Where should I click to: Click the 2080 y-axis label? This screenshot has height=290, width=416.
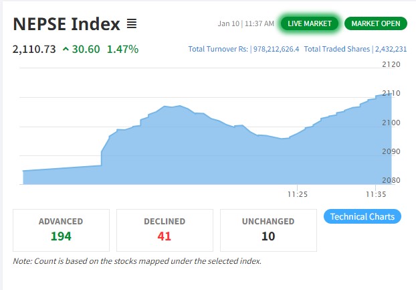click(391, 180)
